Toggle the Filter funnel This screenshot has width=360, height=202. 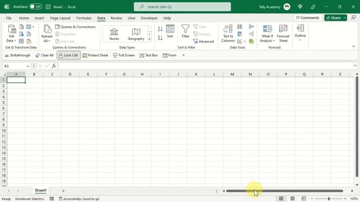coord(186,31)
